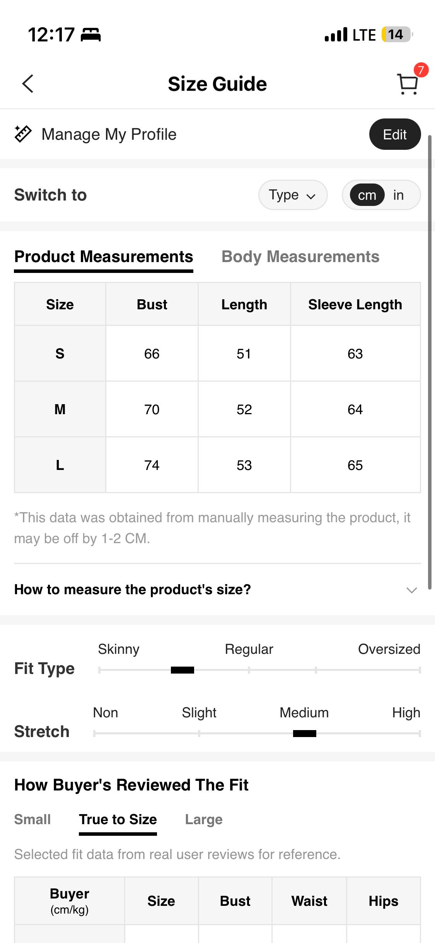Switch to Body Measurements tab
Image resolution: width=435 pixels, height=943 pixels.
[x=300, y=257]
